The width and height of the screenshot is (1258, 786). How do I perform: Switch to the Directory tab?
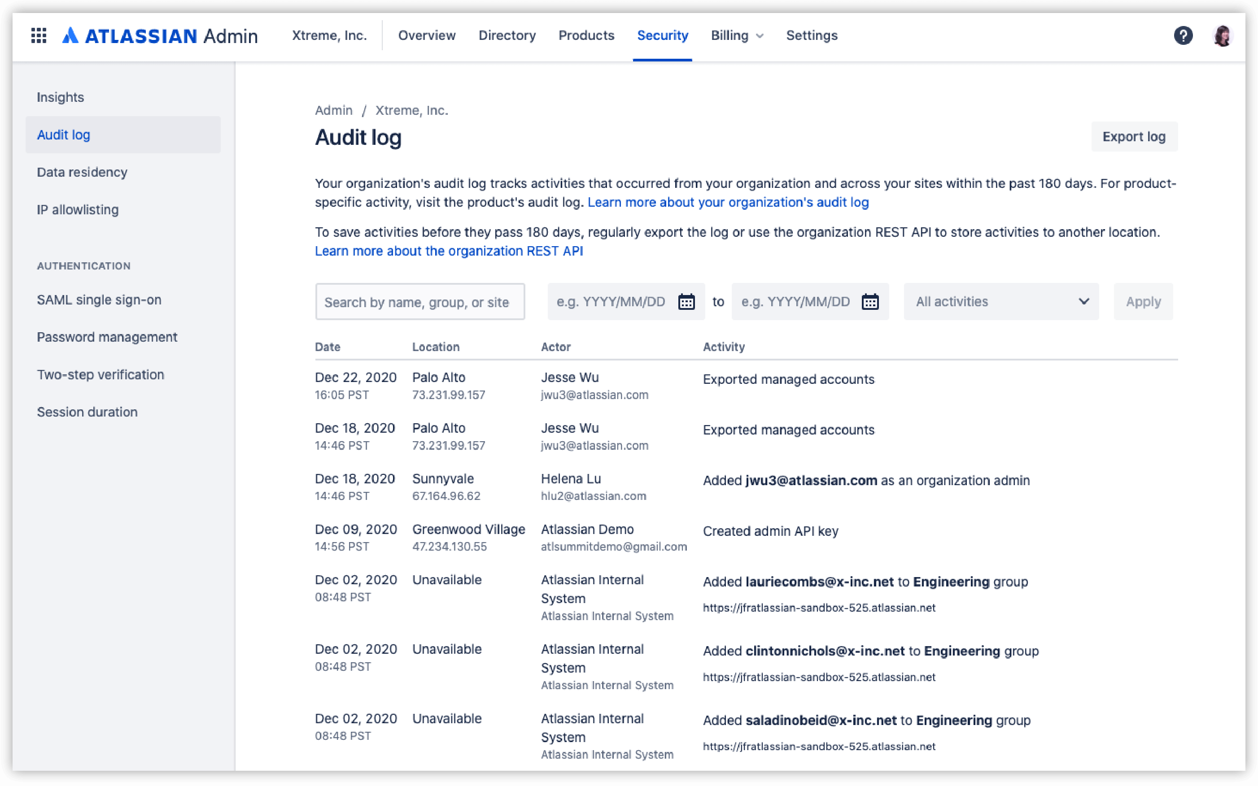tap(507, 35)
